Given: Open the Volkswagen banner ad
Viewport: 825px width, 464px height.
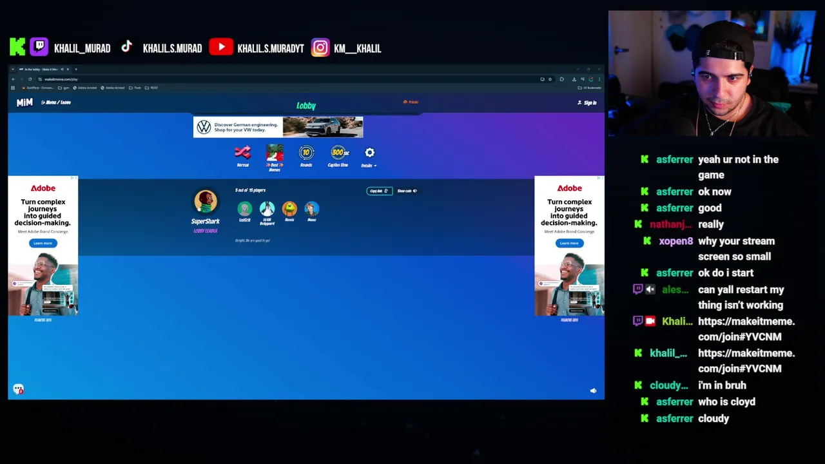Looking at the screenshot, I should 278,127.
